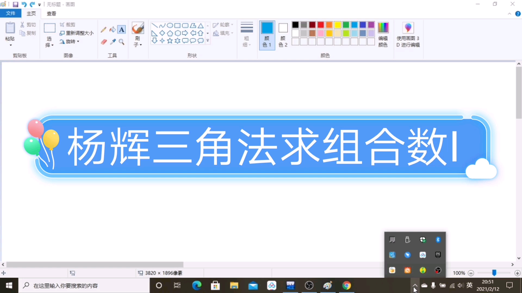Select the Eraser tool
Image resolution: width=522 pixels, height=293 pixels.
[104, 42]
